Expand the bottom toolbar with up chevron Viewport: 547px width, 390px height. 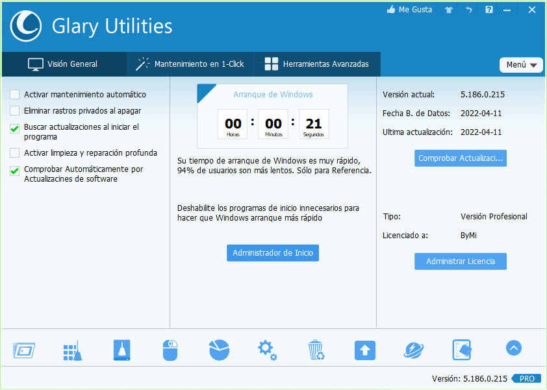pos(513,348)
